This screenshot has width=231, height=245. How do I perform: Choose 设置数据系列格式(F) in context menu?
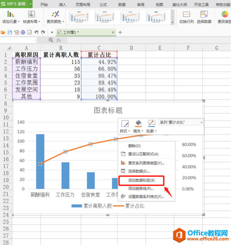[x=147, y=197]
